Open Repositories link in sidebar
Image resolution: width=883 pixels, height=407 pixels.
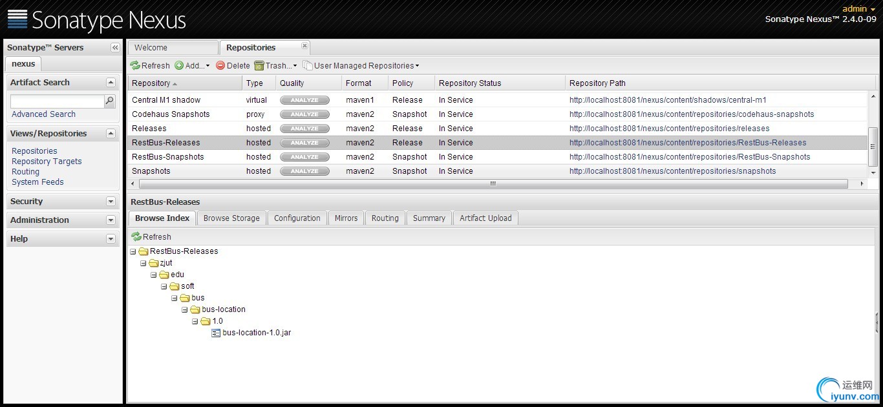tap(34, 151)
